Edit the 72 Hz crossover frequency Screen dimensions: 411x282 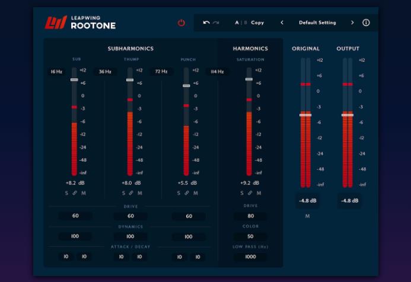(161, 72)
